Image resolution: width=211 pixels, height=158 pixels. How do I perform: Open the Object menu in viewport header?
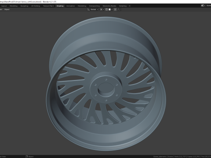pos(7,9)
